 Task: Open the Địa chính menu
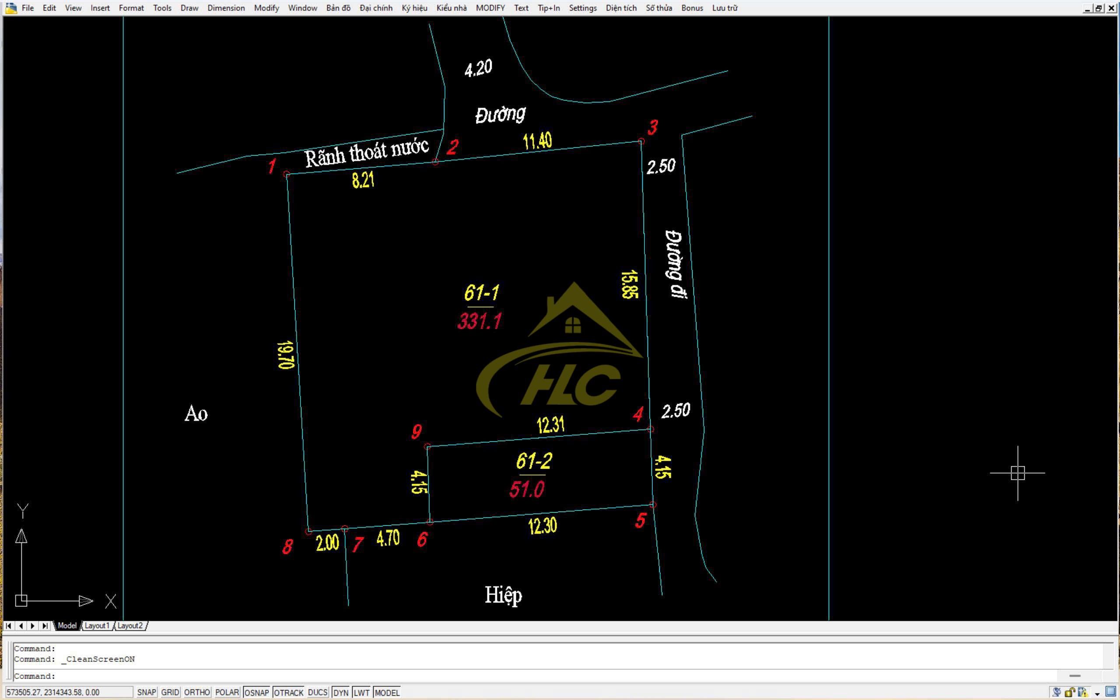[x=376, y=8]
